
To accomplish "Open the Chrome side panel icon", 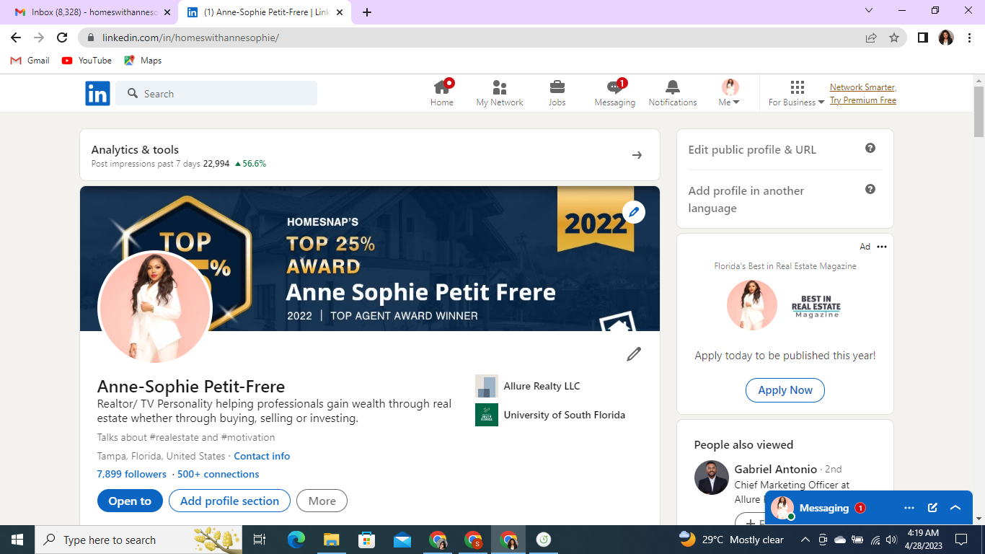I will pos(922,38).
